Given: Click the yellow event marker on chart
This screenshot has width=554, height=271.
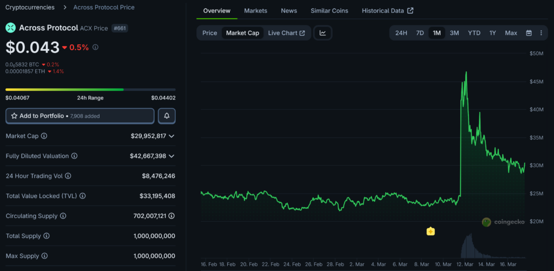Looking at the screenshot, I should point(431,232).
